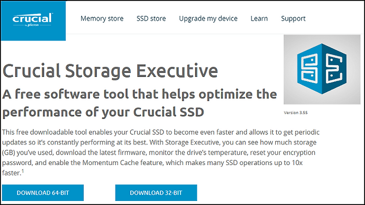Image resolution: width=365 pixels, height=205 pixels.
Task: Select Upgrade my device in navigation
Action: 208,19
